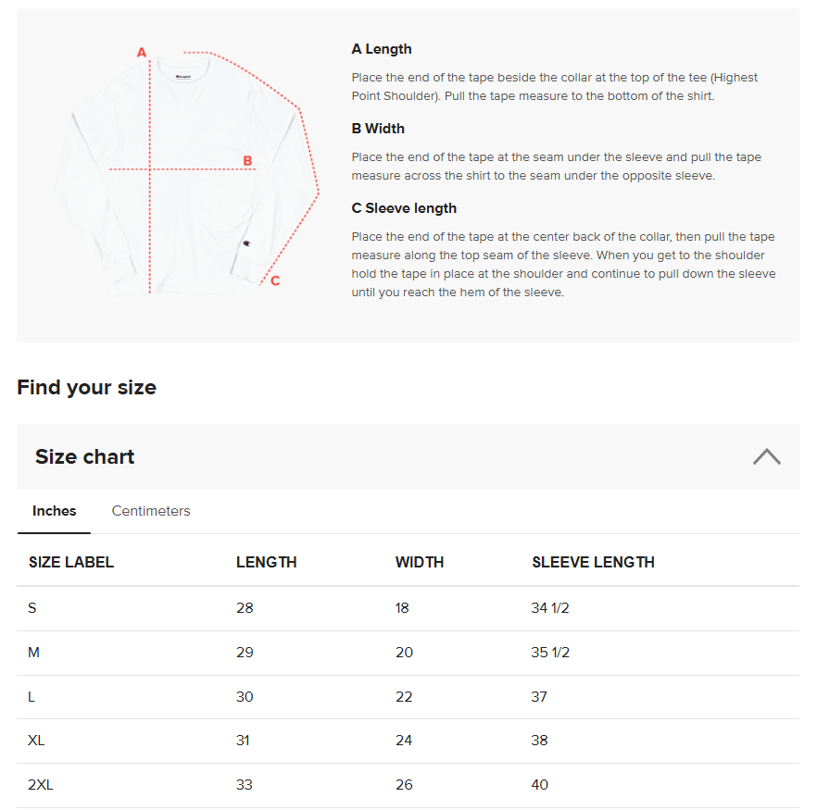Click the LENGTH column header
Screen dimensions: 817x810
pos(267,562)
